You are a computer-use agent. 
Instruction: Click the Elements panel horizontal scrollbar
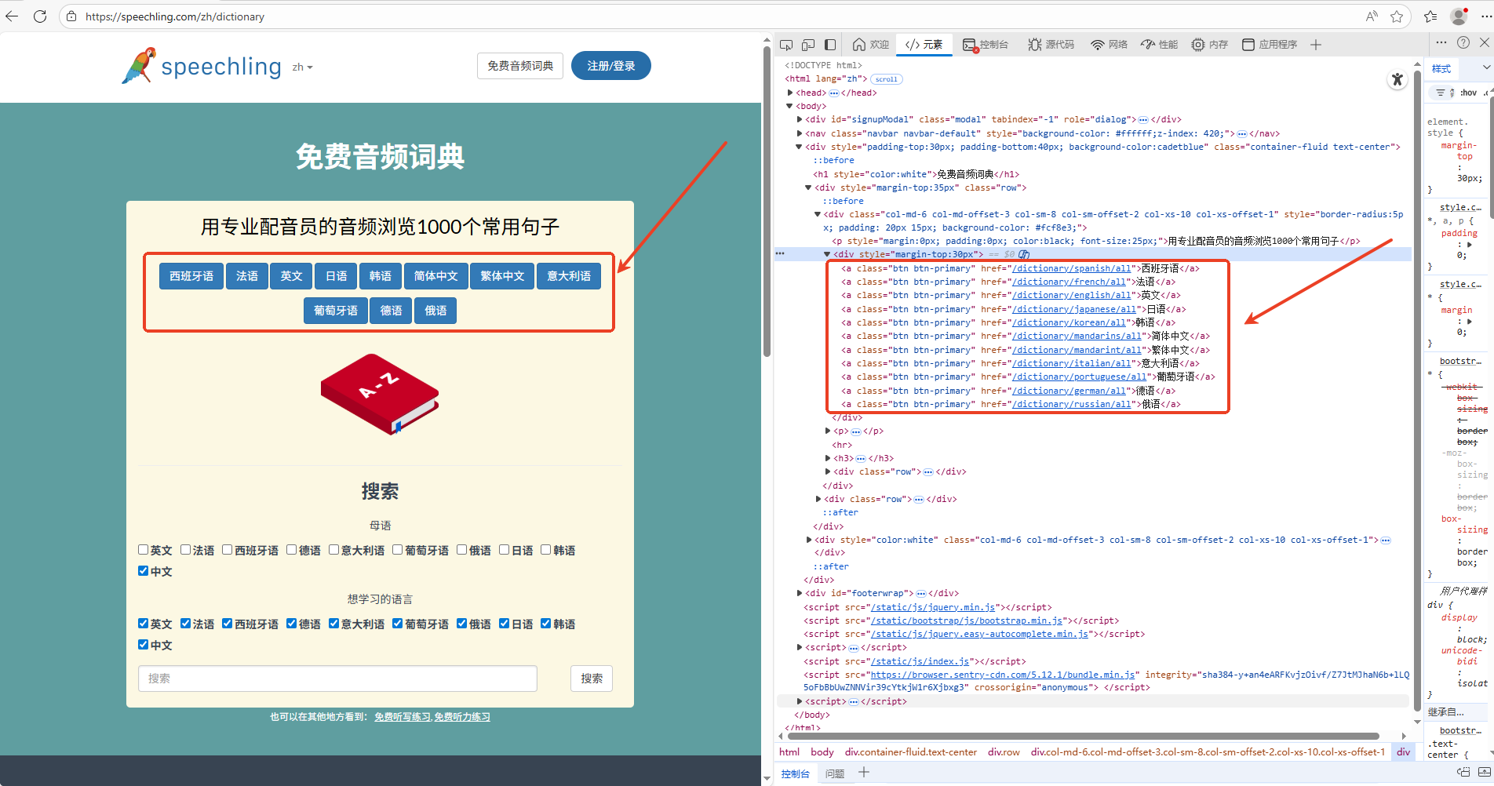coord(1083,737)
